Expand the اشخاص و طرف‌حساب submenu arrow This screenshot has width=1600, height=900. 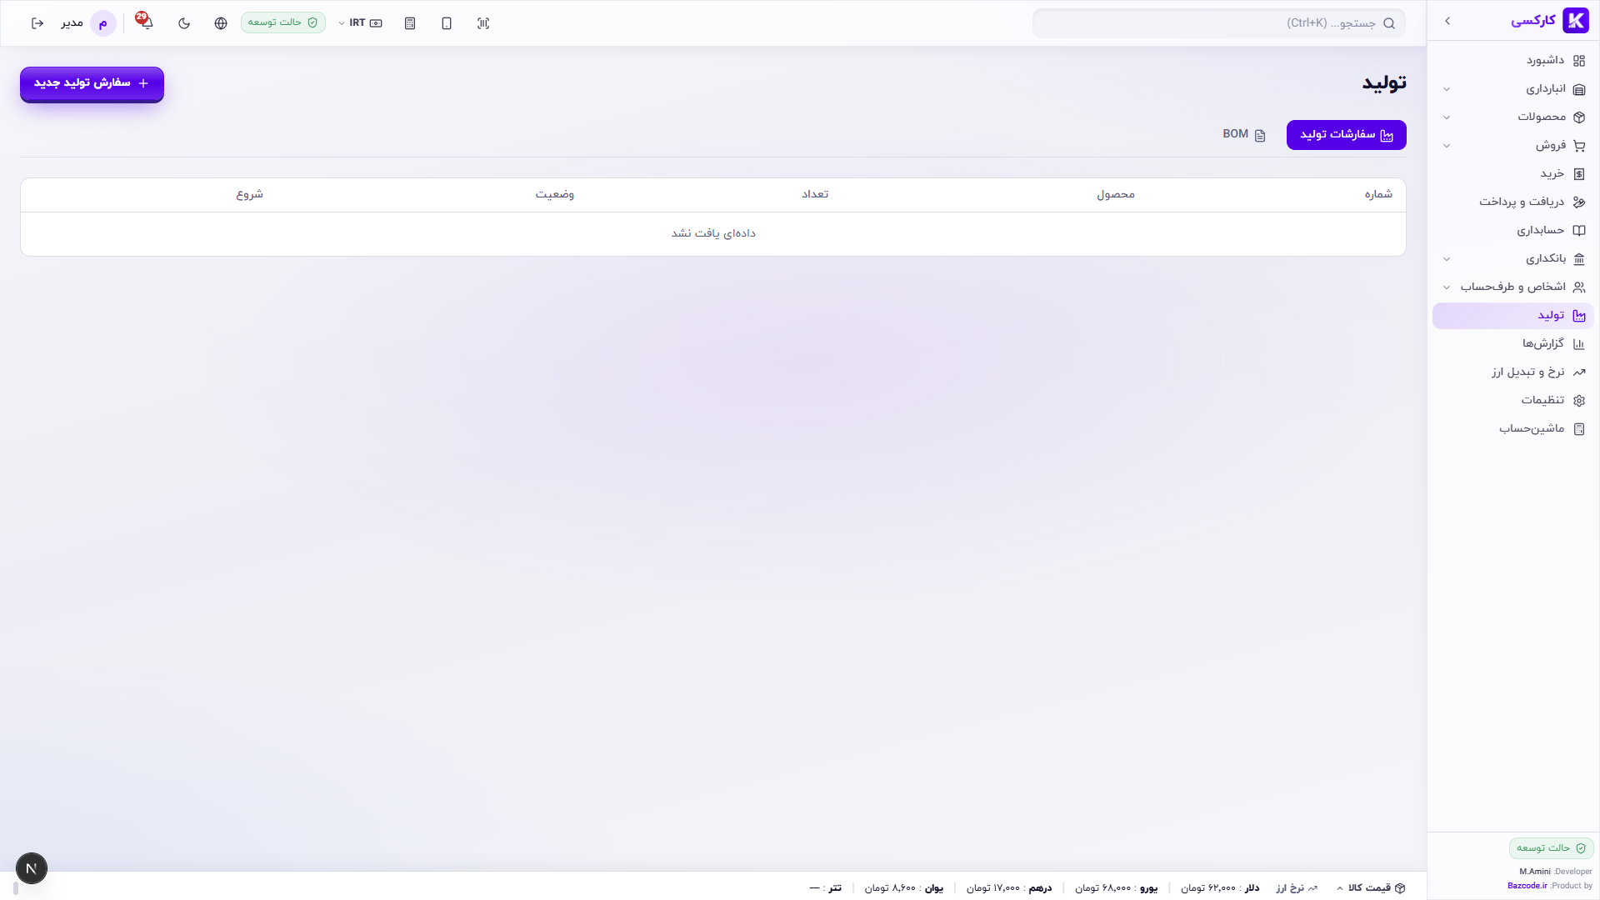1447,287
